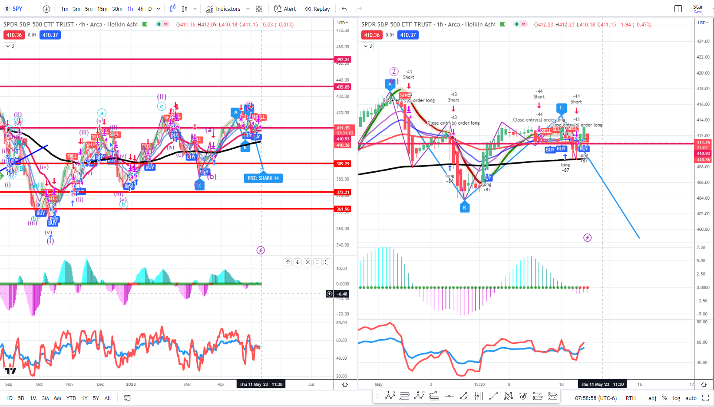Viewport: 714px width, 407px height.
Task: Move the indicator pane up
Action: click(x=288, y=262)
